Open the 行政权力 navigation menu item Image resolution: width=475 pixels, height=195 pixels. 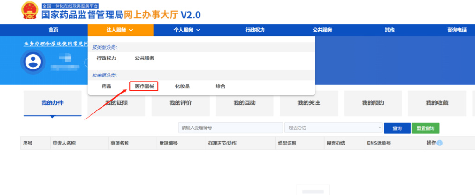click(x=255, y=30)
